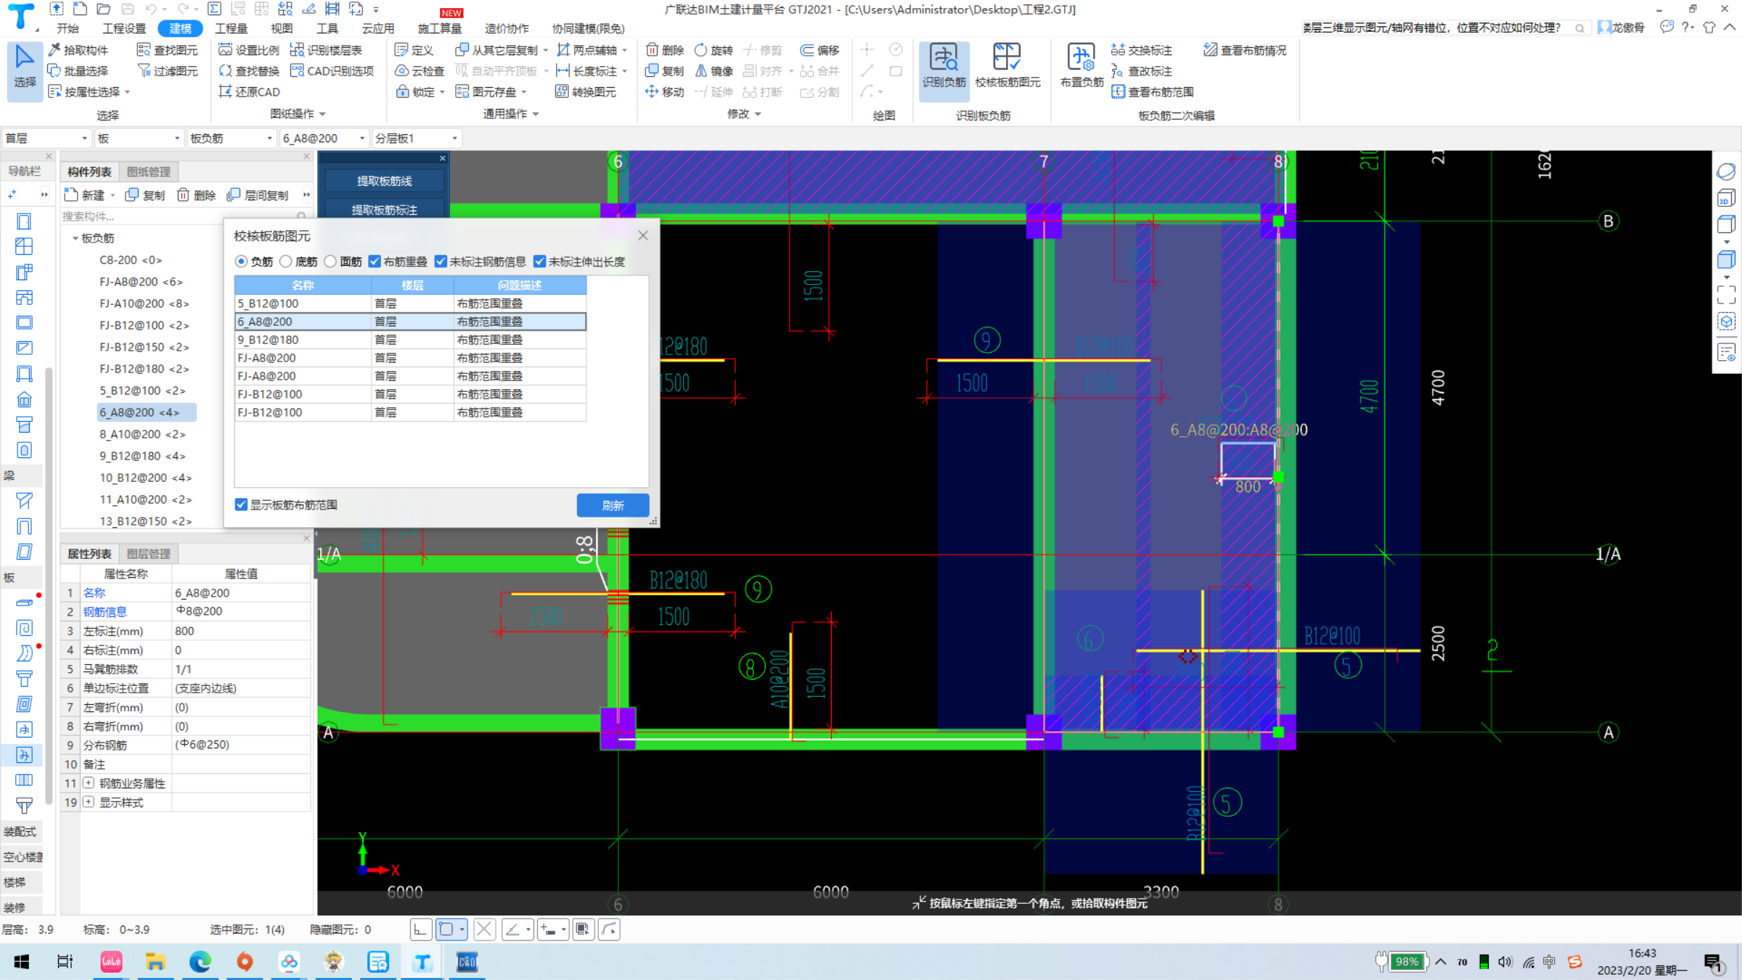Image resolution: width=1742 pixels, height=980 pixels.
Task: Expand the 显示样式 property group
Action: (89, 802)
